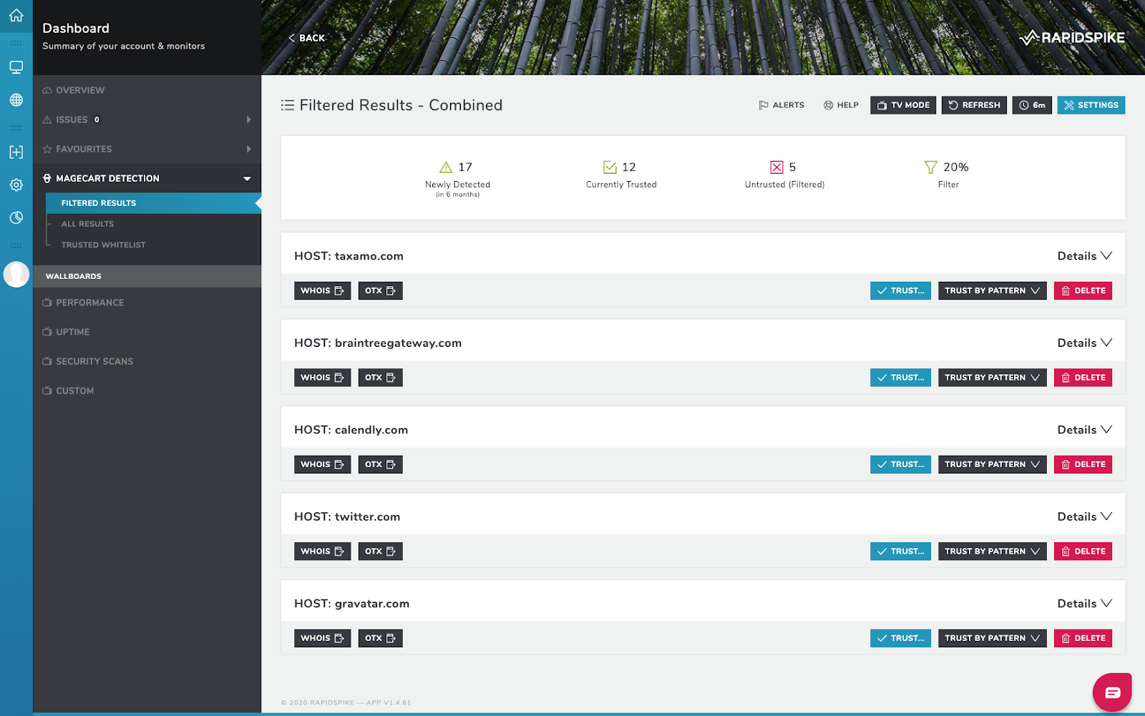Open OTX lookup for calendly.com
The height and width of the screenshot is (716, 1145).
380,464
